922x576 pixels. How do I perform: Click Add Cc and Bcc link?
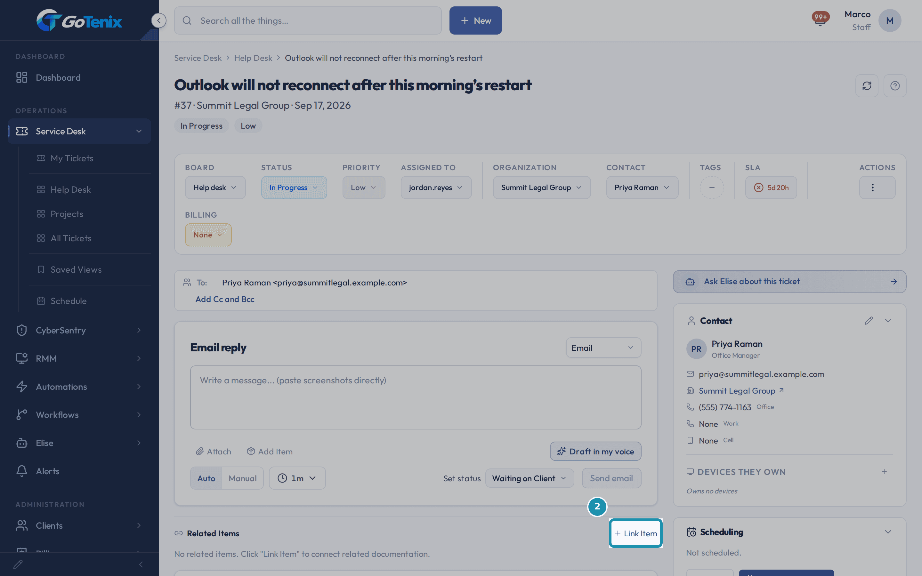click(225, 299)
